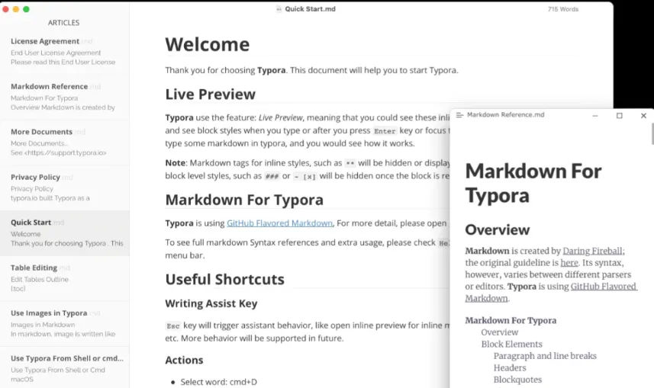654x388 pixels.
Task: Jump to Headers in the table of contents
Action: click(x=510, y=367)
